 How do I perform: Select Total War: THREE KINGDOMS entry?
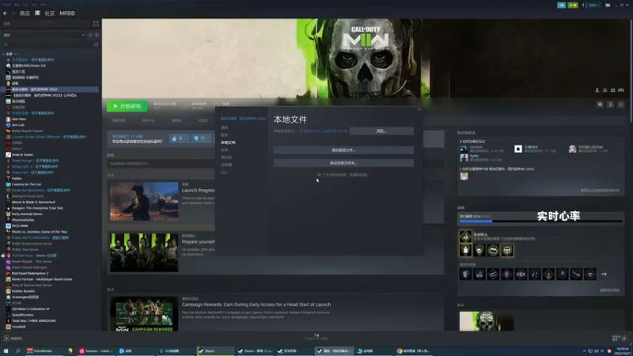click(34, 321)
